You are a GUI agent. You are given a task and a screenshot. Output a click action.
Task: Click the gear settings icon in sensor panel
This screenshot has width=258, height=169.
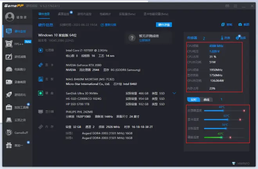(x=237, y=38)
